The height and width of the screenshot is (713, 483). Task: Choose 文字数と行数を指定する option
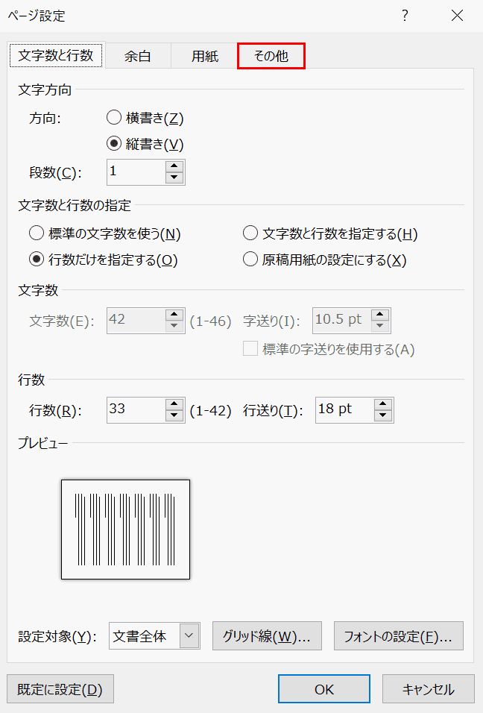(x=250, y=233)
